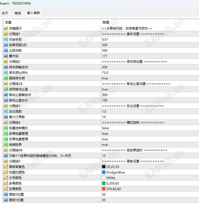
Task: Click color icon beside 标题栏颜色
Action: click(6, 172)
